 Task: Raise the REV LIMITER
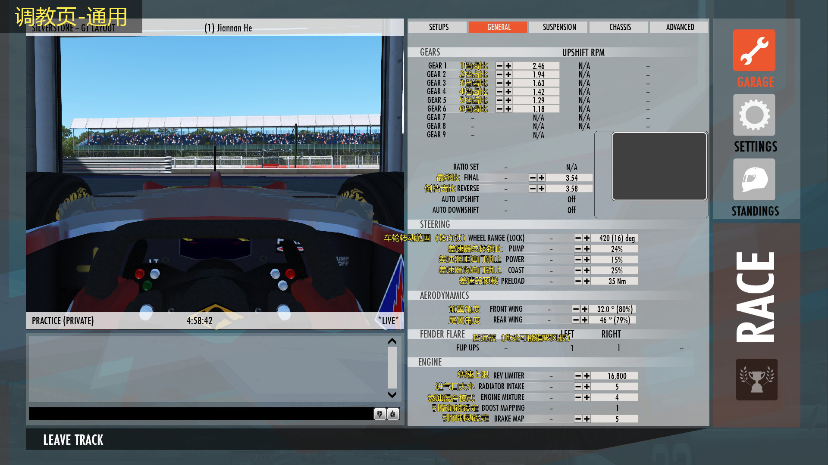[587, 376]
